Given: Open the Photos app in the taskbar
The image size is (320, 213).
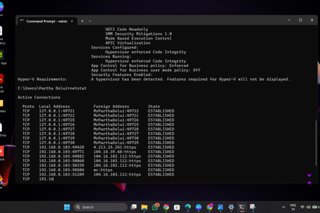Looking at the screenshot, I should 220,207.
